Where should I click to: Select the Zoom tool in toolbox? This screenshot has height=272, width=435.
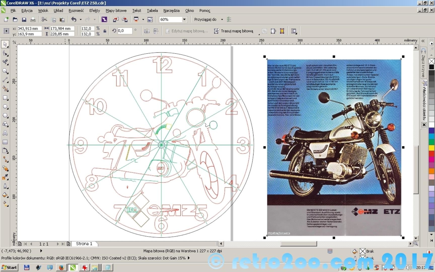coord(5,71)
